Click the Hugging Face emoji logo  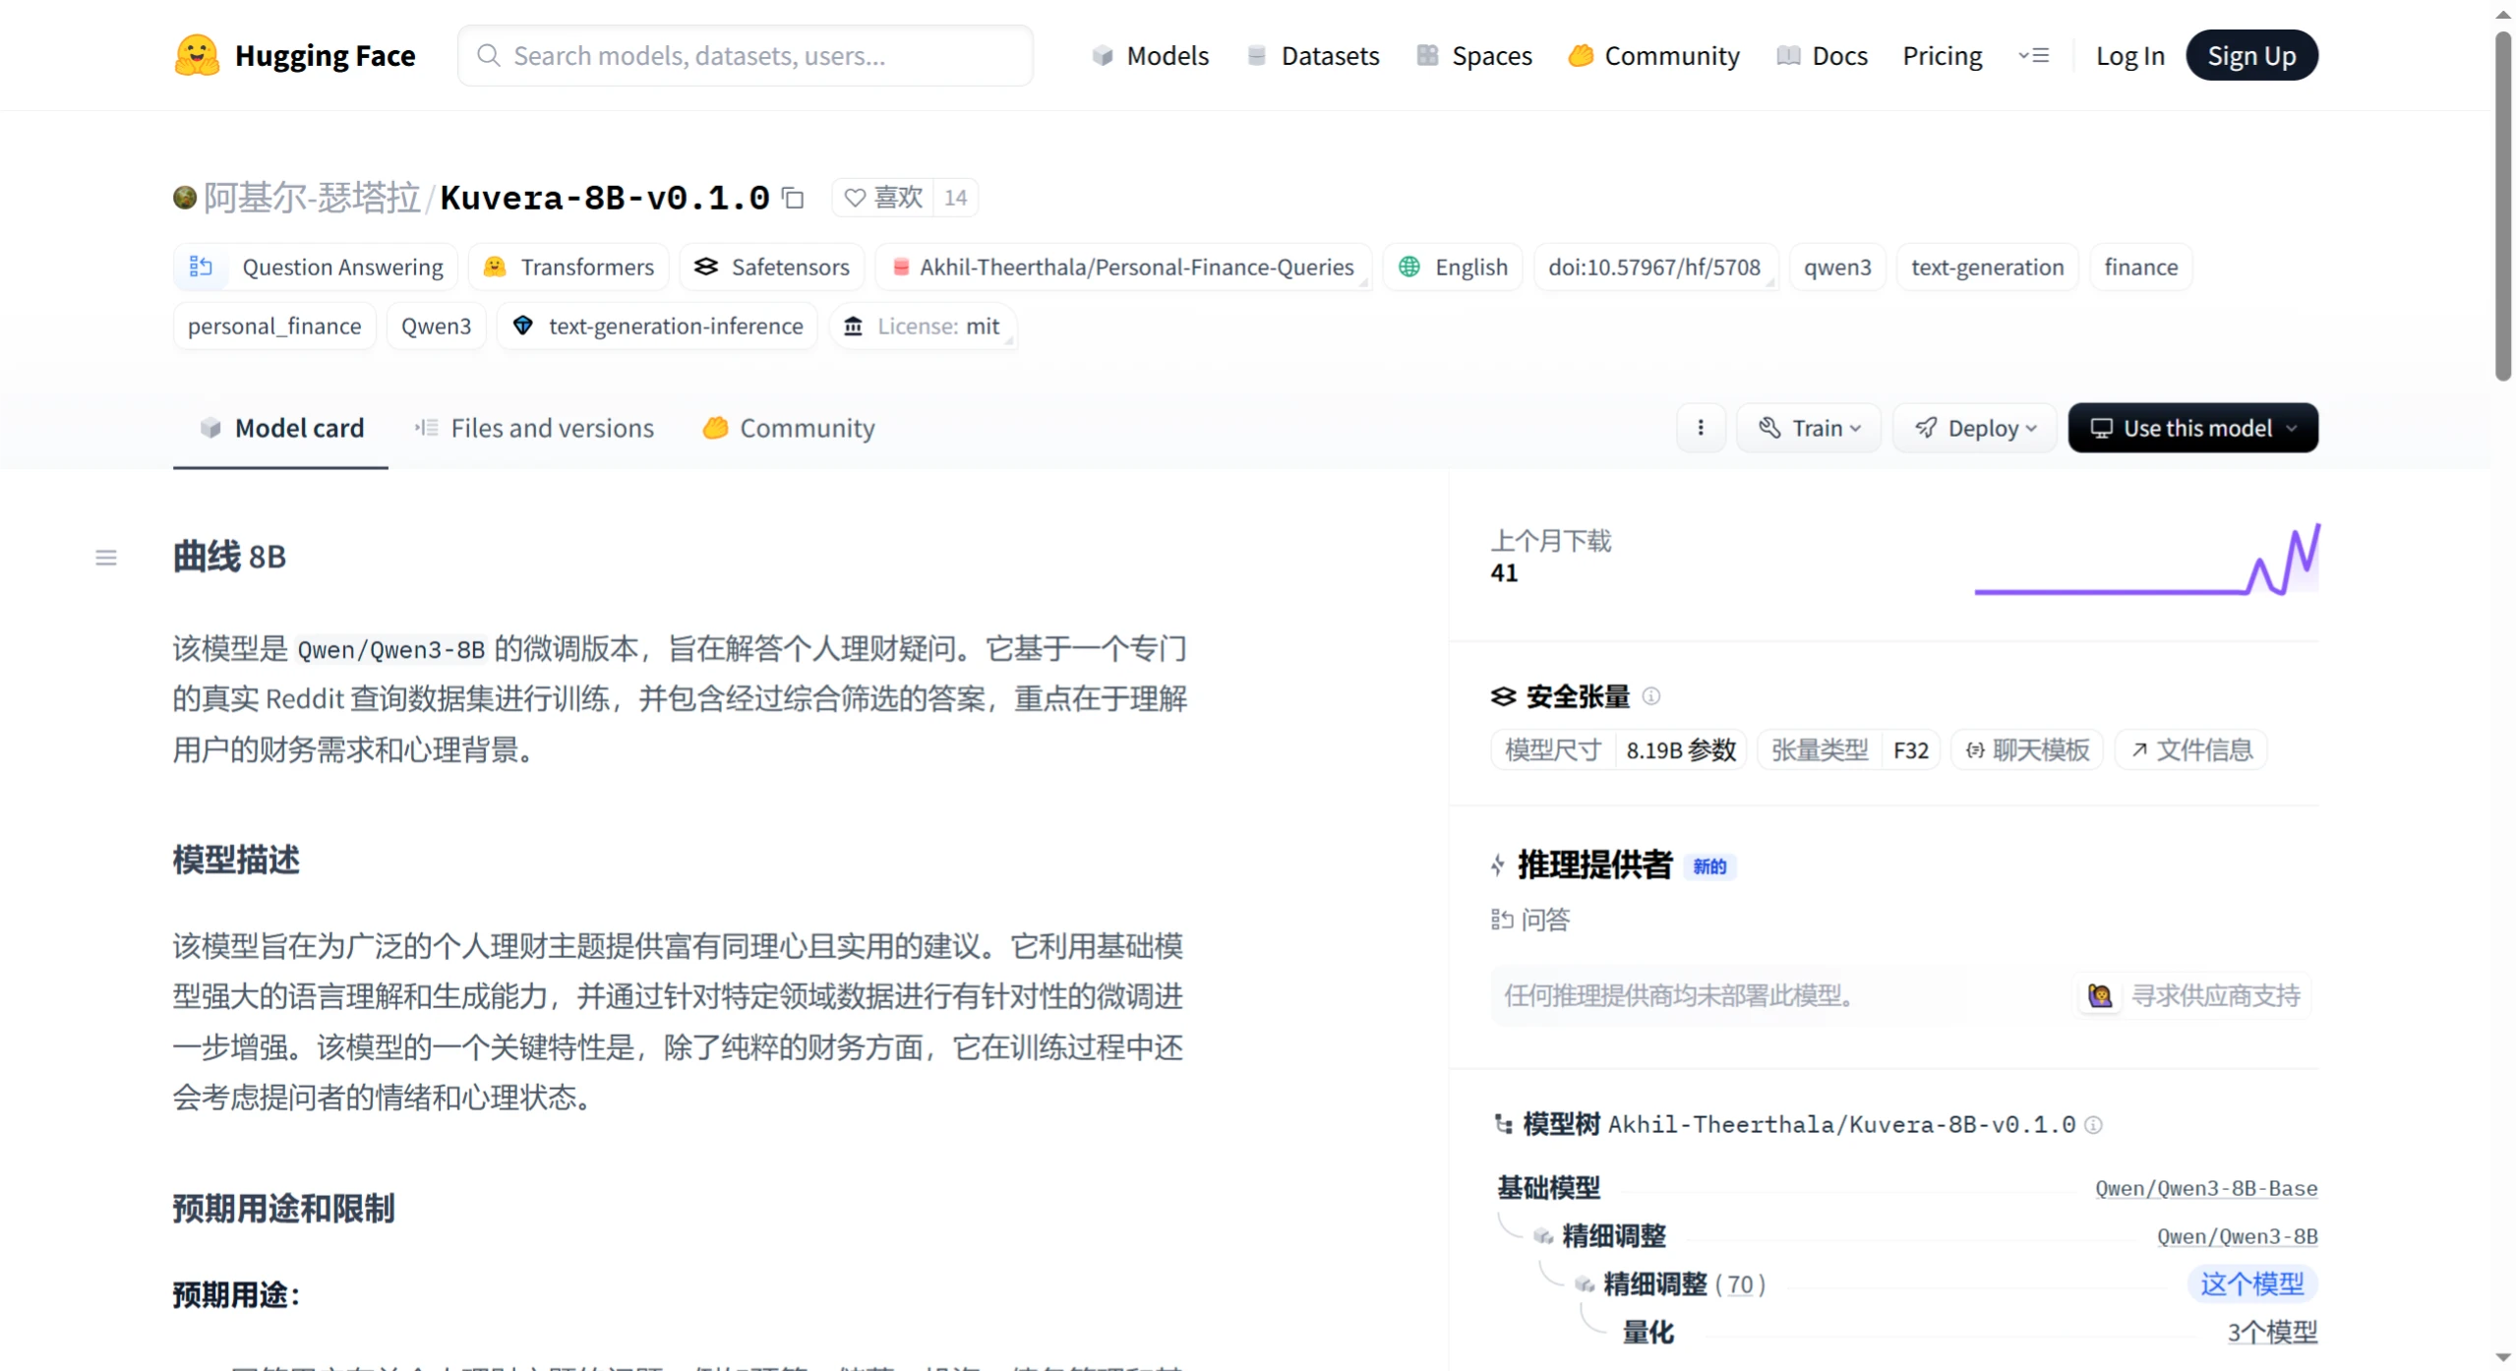(197, 55)
